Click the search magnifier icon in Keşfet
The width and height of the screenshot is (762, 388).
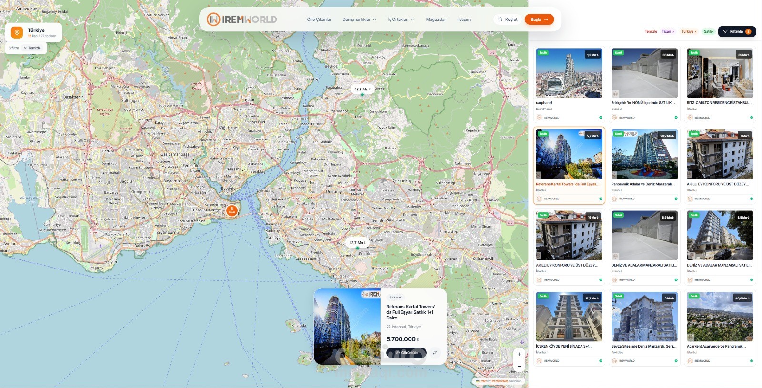[500, 20]
